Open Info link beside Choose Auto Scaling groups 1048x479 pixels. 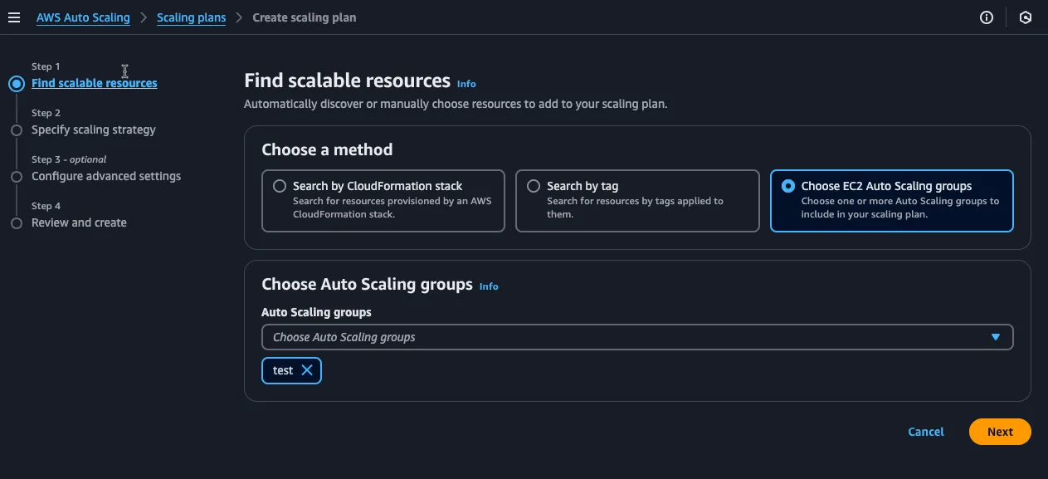489,286
